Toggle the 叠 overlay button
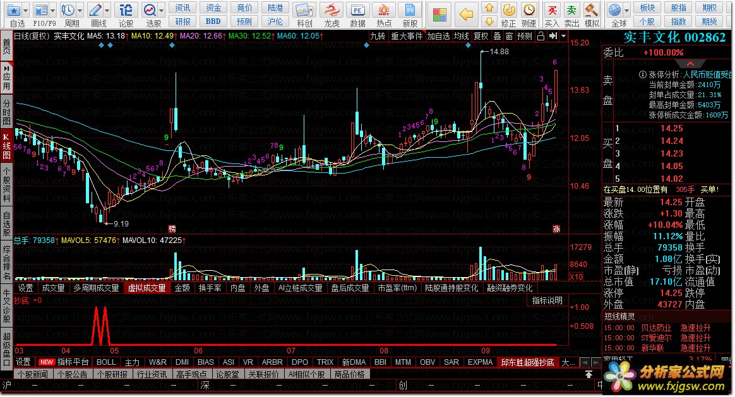Screen dimensions: 735x397 (498, 36)
